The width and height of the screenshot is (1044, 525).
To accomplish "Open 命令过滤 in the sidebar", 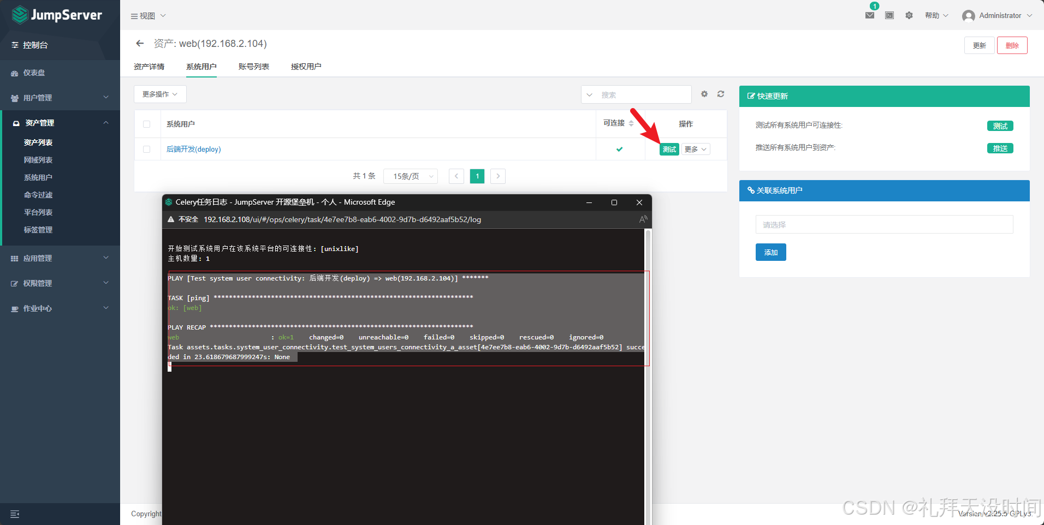I will point(38,195).
